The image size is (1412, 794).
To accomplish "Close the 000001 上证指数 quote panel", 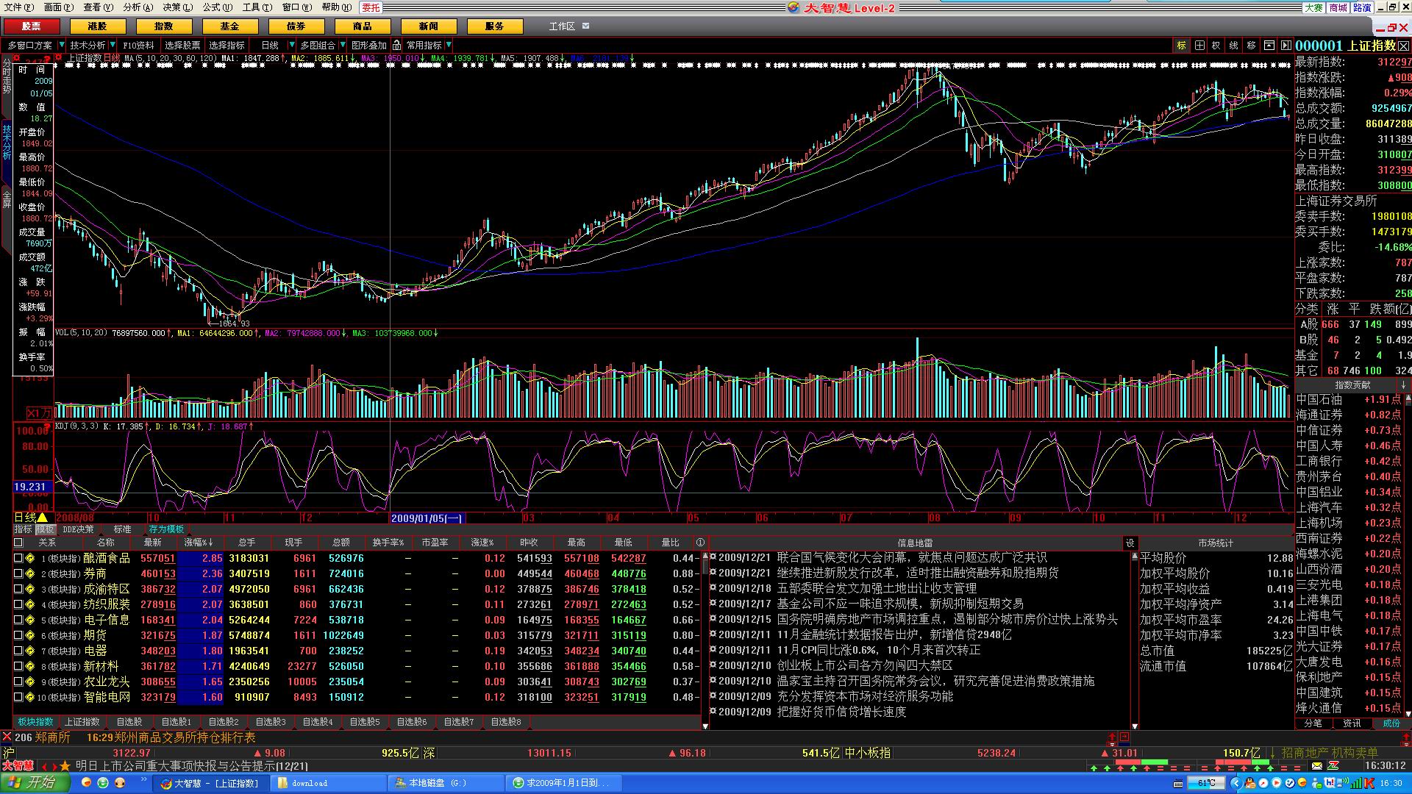I will click(x=1403, y=46).
